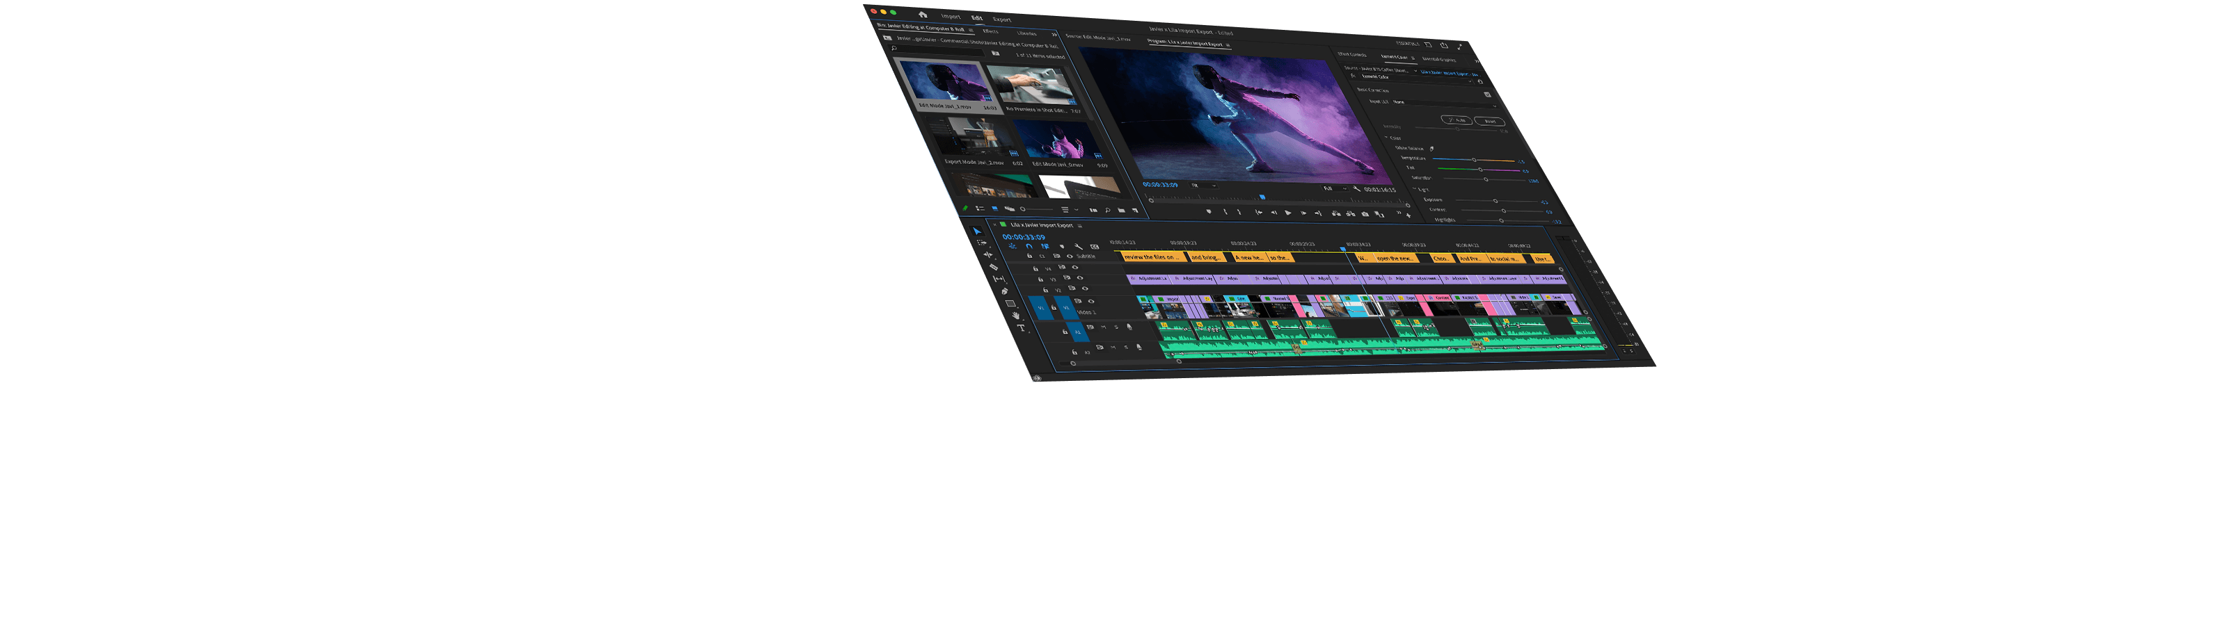
Task: Open timeline wrench display settings
Action: point(1078,247)
